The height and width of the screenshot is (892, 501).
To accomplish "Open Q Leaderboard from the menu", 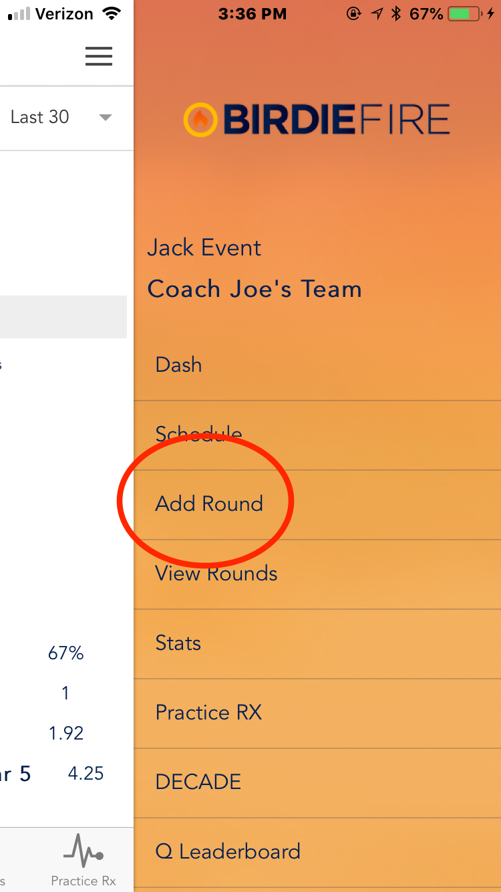I will click(227, 851).
